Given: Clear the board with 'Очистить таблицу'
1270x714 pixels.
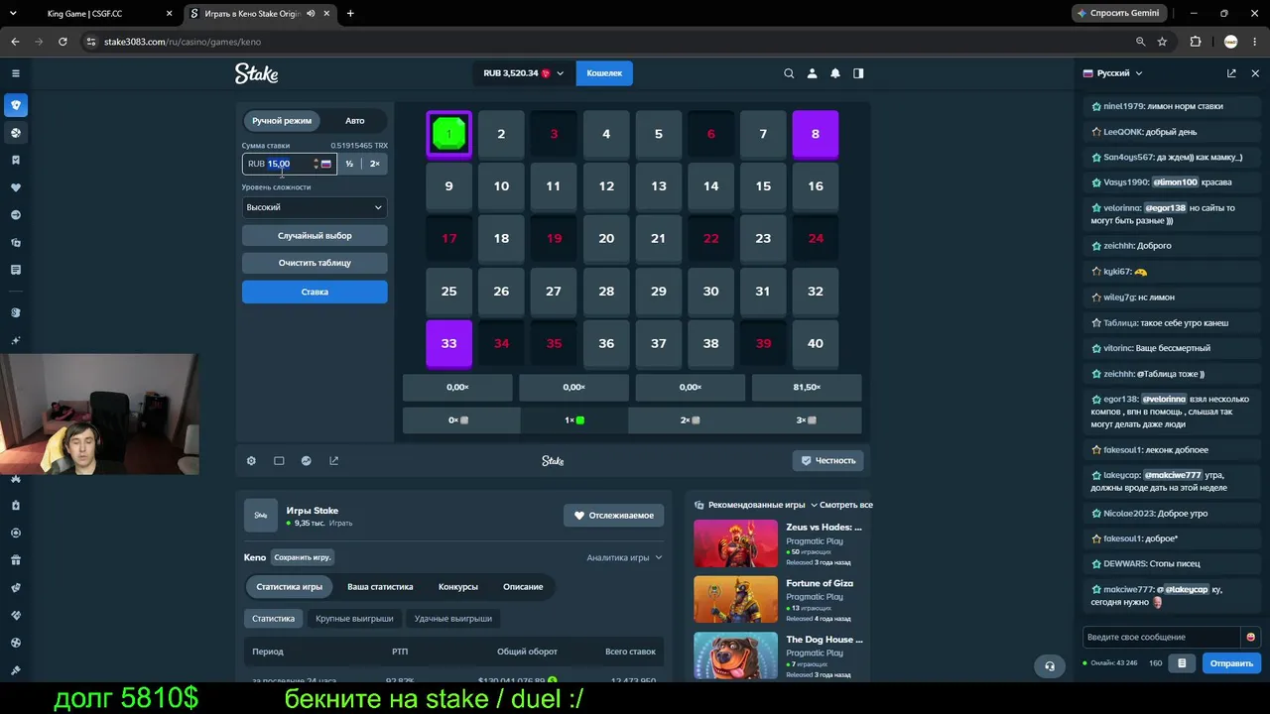Looking at the screenshot, I should (315, 263).
